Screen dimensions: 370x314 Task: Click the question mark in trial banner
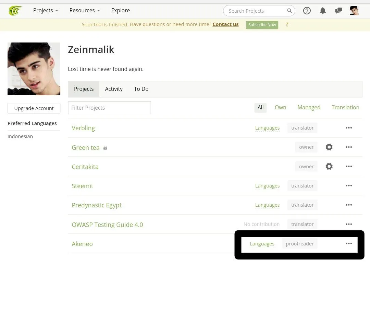point(287,25)
